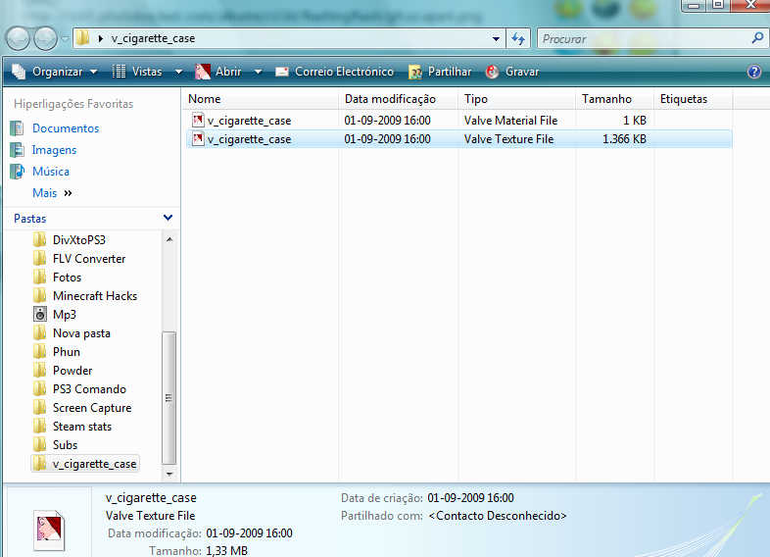Image resolution: width=770 pixels, height=557 pixels.
Task: Open the Organizar menu
Action: pyautogui.click(x=54, y=72)
